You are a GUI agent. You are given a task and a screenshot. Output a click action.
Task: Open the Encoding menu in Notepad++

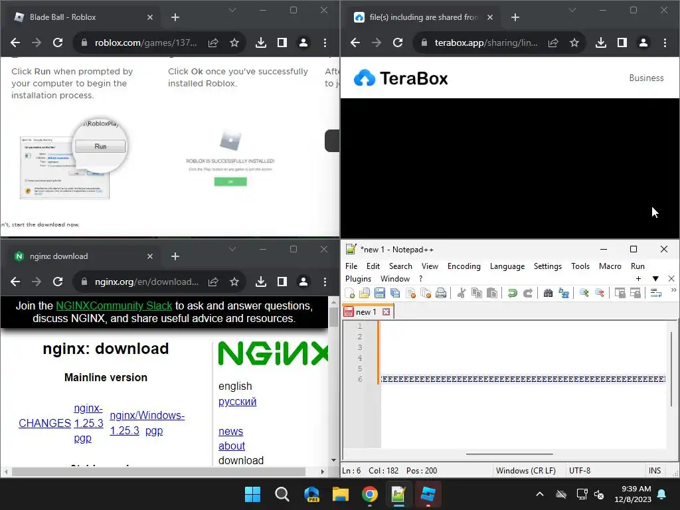click(464, 266)
